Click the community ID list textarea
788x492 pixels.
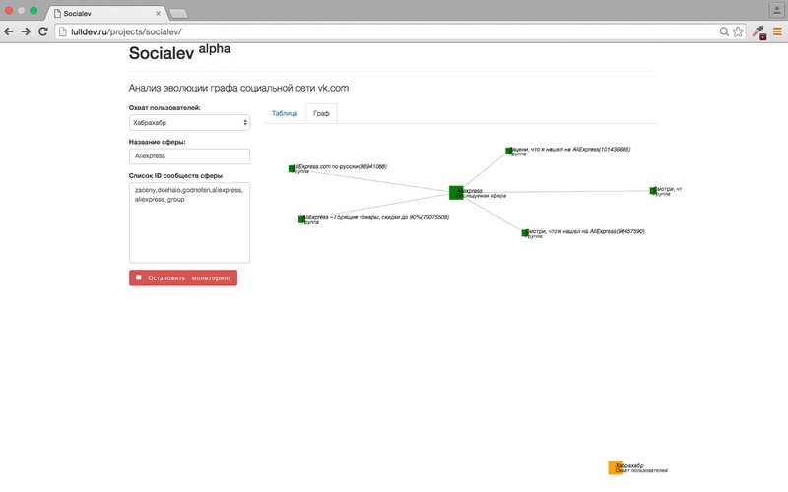189,222
